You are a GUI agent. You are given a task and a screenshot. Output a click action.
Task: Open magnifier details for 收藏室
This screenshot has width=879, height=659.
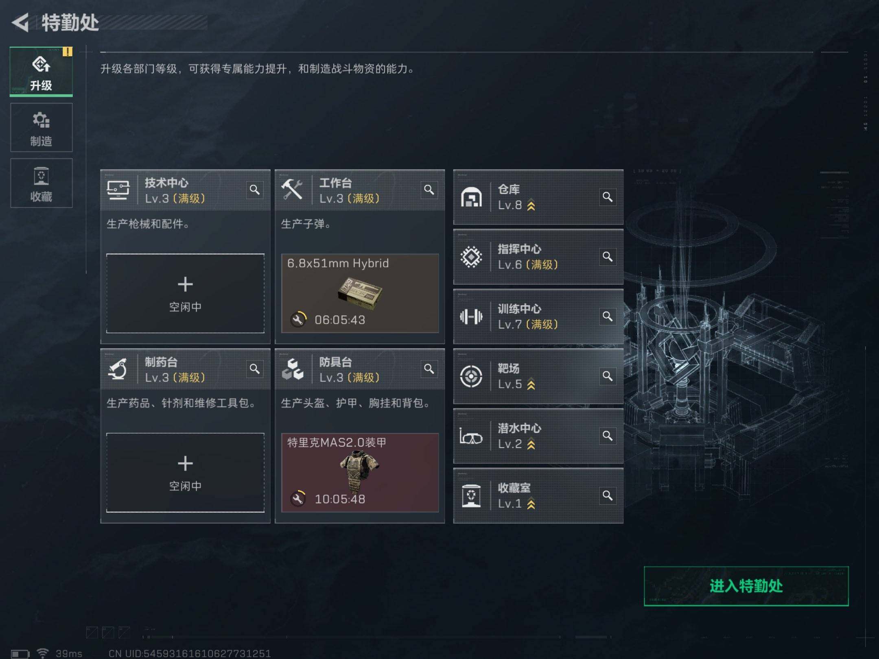click(x=608, y=495)
